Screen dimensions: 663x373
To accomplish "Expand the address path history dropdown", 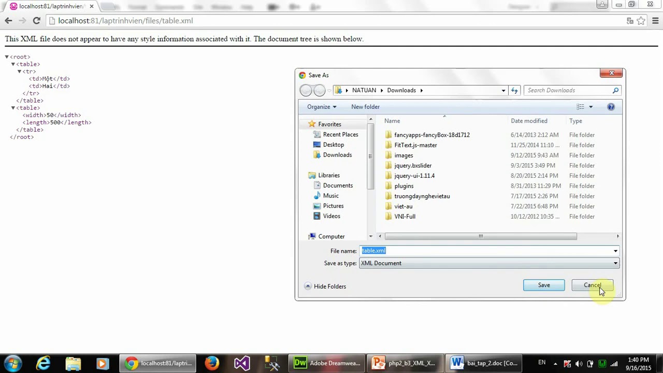I will [503, 90].
